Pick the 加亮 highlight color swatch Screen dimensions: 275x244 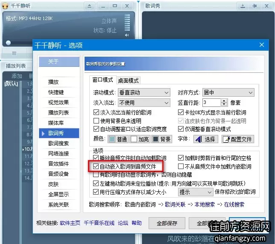tap(140, 139)
